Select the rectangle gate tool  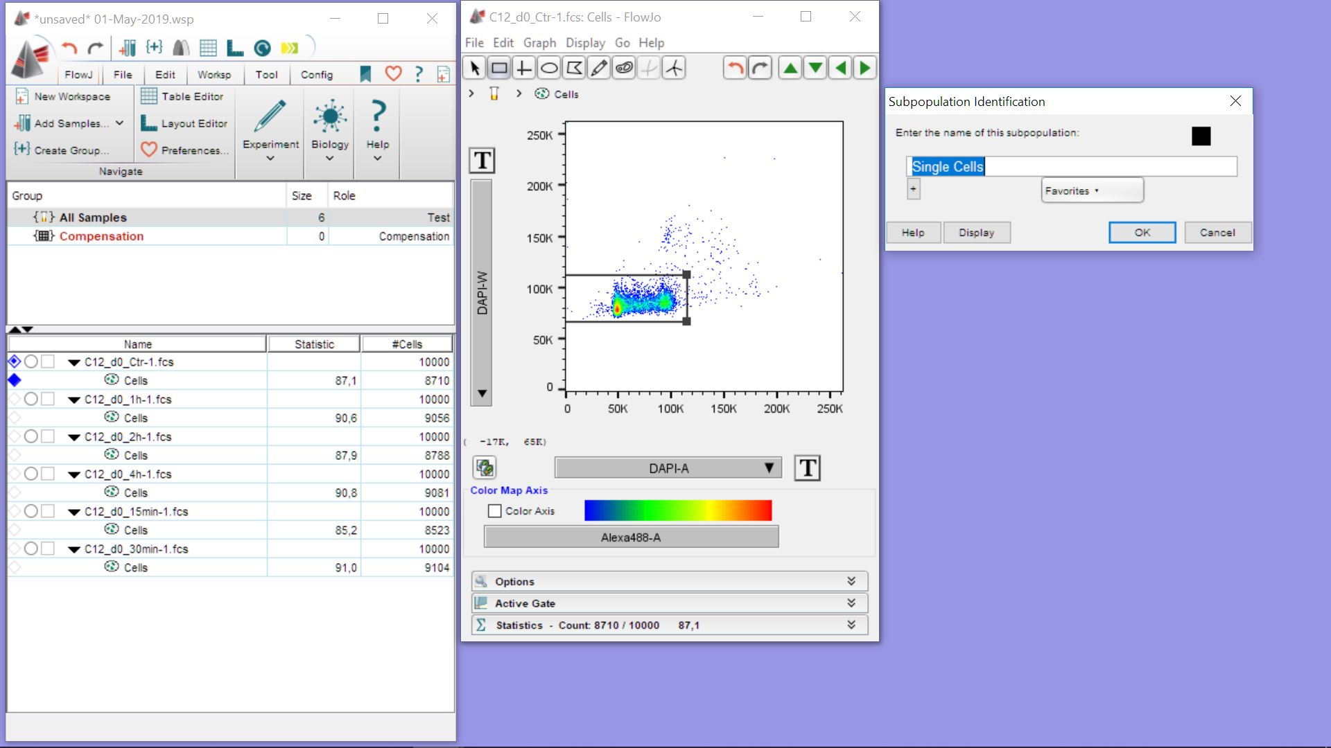[499, 68]
